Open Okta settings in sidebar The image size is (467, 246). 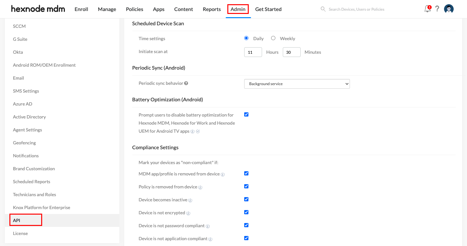coord(18,52)
